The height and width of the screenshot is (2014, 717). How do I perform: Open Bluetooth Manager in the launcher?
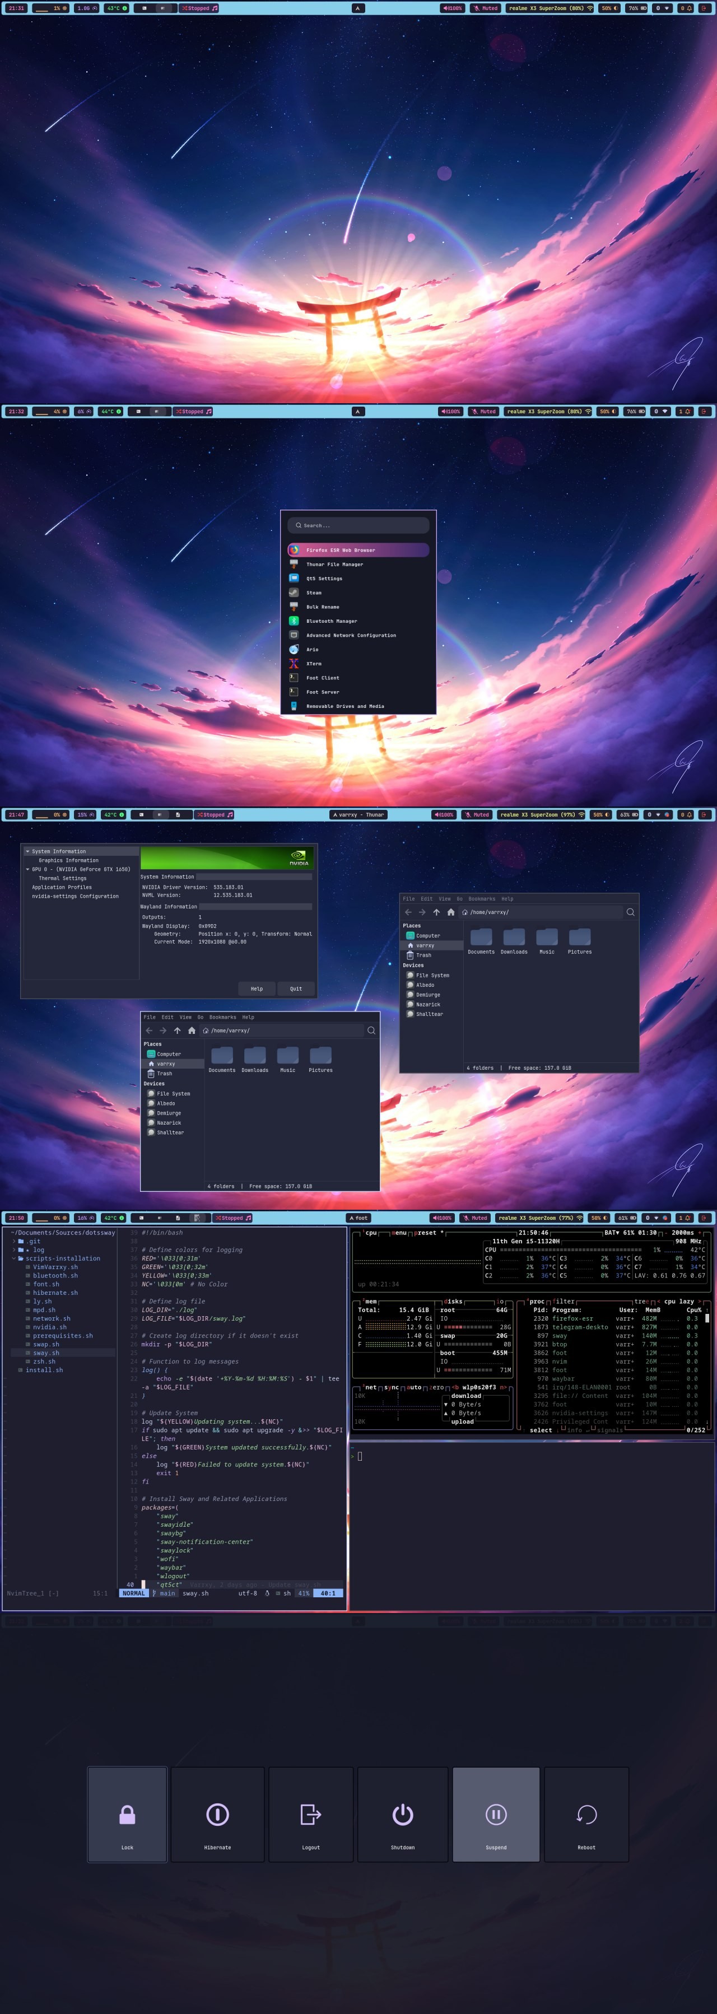click(358, 621)
